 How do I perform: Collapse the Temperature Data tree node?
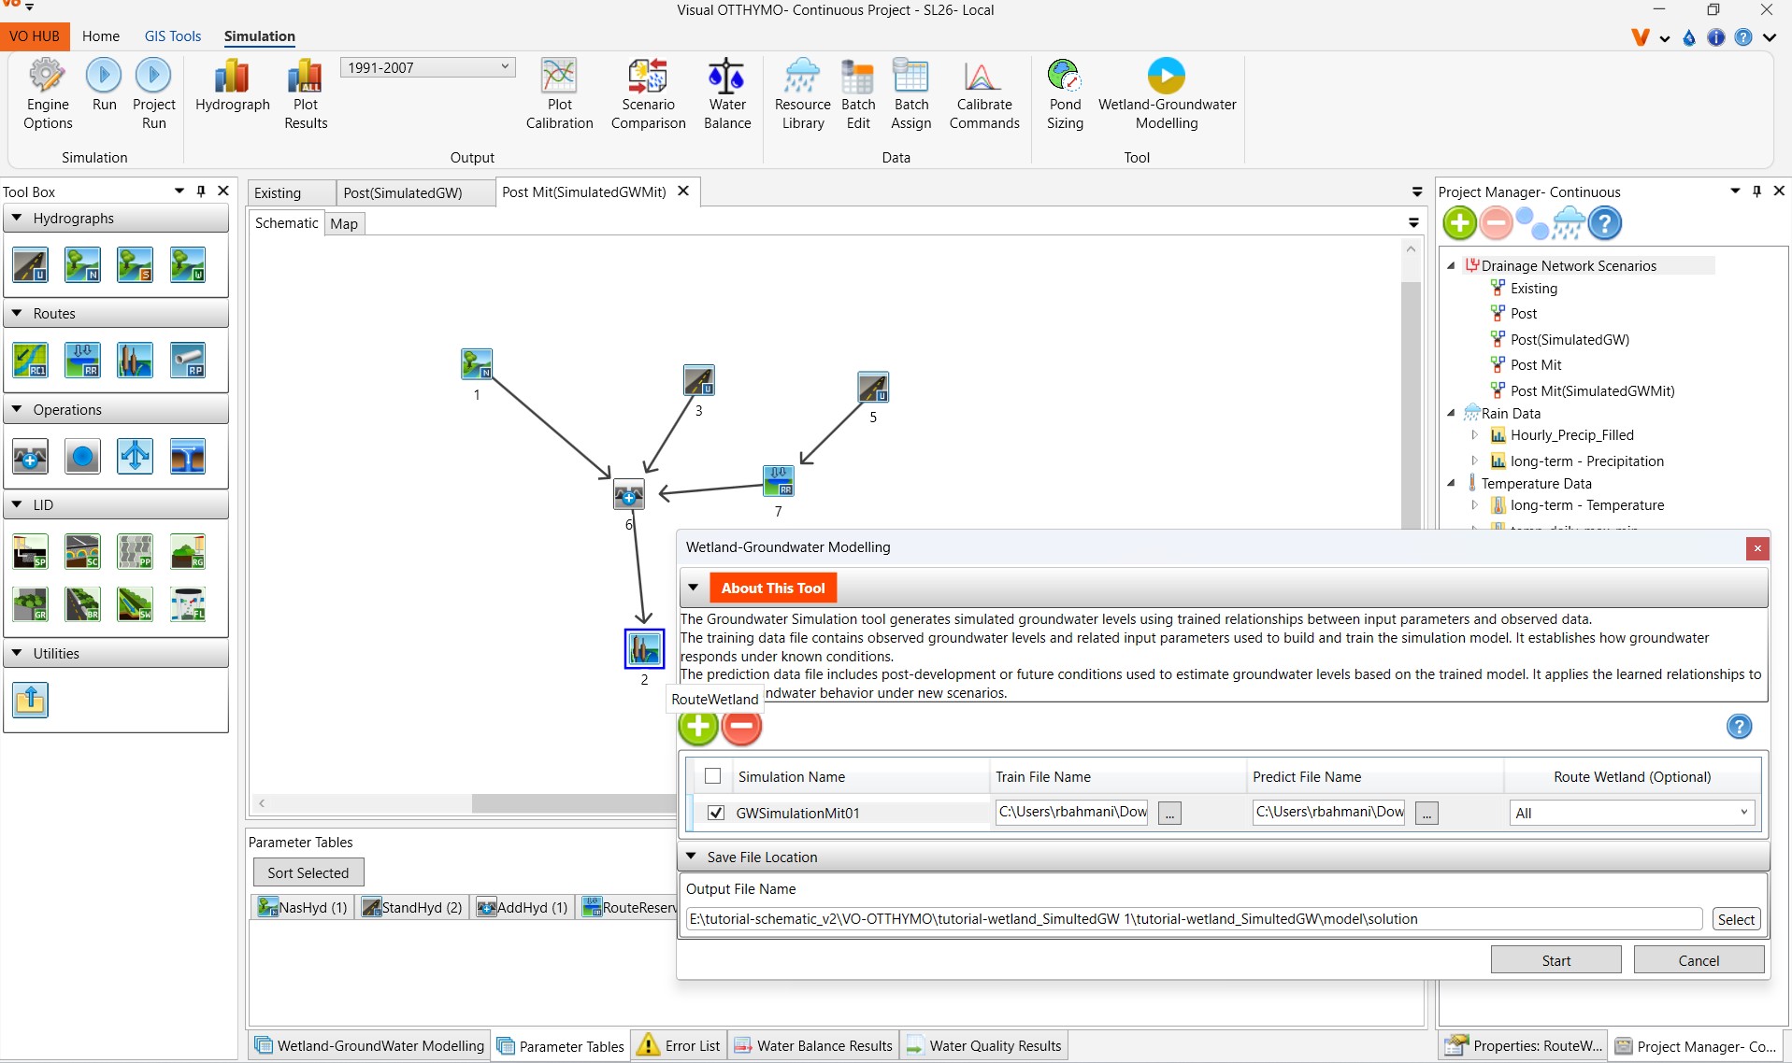pyautogui.click(x=1451, y=483)
